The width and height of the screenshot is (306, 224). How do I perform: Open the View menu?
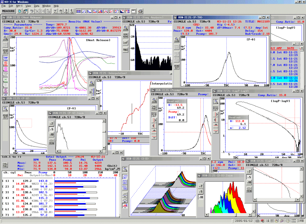(x=28, y=6)
